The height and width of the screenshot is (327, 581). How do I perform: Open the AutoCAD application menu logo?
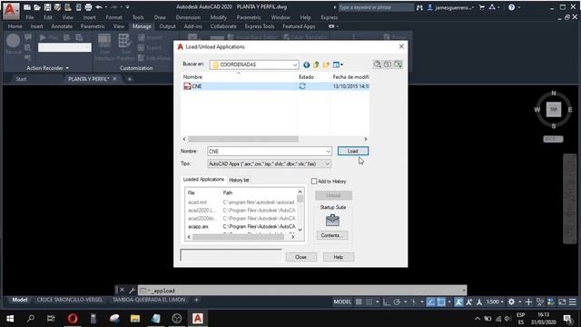(11, 10)
